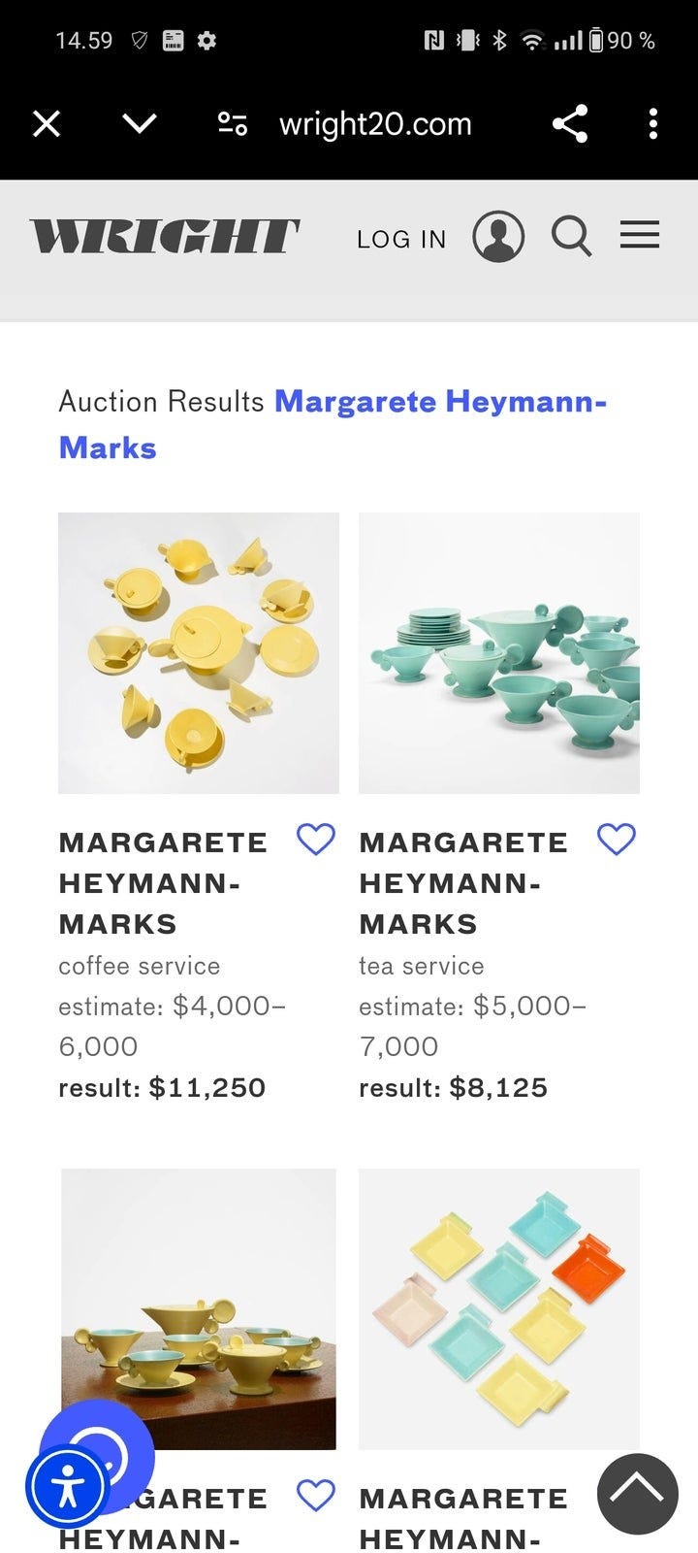Viewport: 698px width, 1553px height.
Task: Open the Wright search magnifier icon
Action: coord(571,237)
